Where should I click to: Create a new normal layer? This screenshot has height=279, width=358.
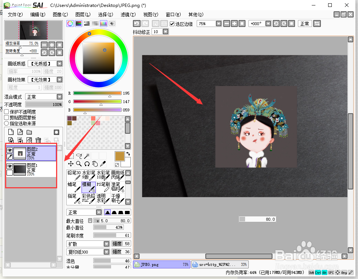pos(11,132)
